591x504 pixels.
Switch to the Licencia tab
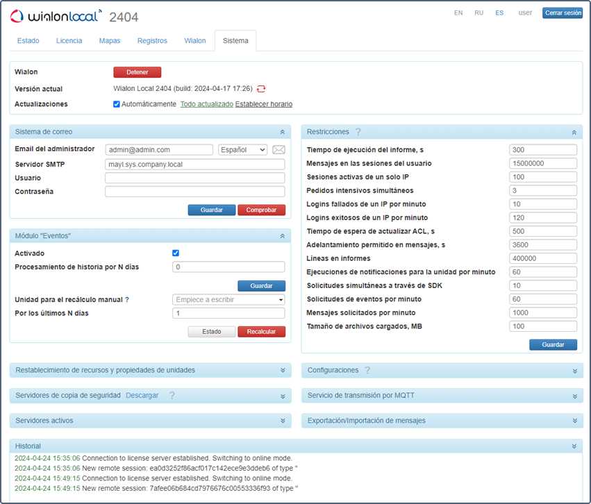pyautogui.click(x=69, y=41)
